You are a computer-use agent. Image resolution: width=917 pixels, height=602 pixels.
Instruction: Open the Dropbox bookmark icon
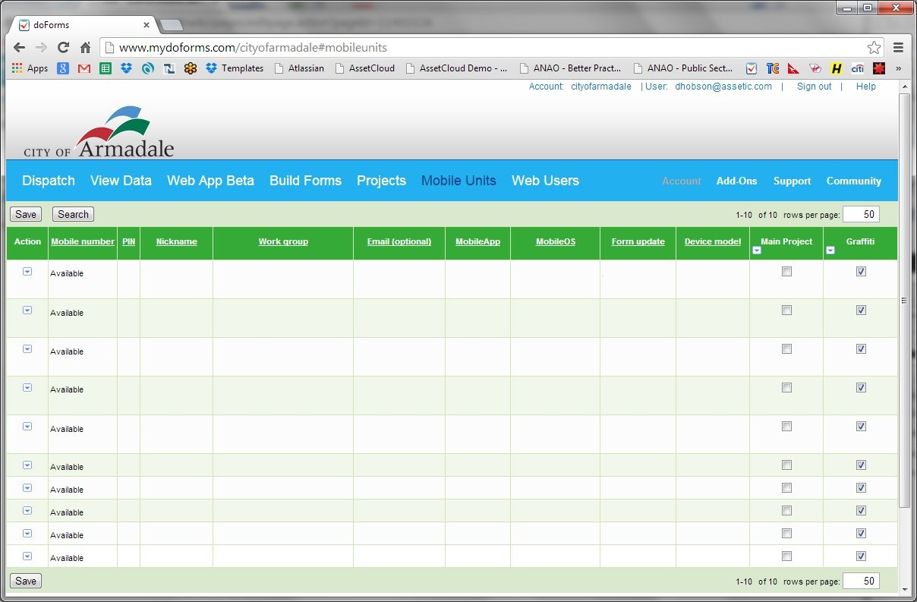pyautogui.click(x=126, y=68)
